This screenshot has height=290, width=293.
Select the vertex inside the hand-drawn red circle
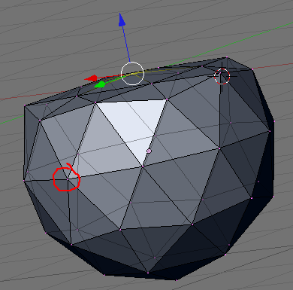pos(68,179)
